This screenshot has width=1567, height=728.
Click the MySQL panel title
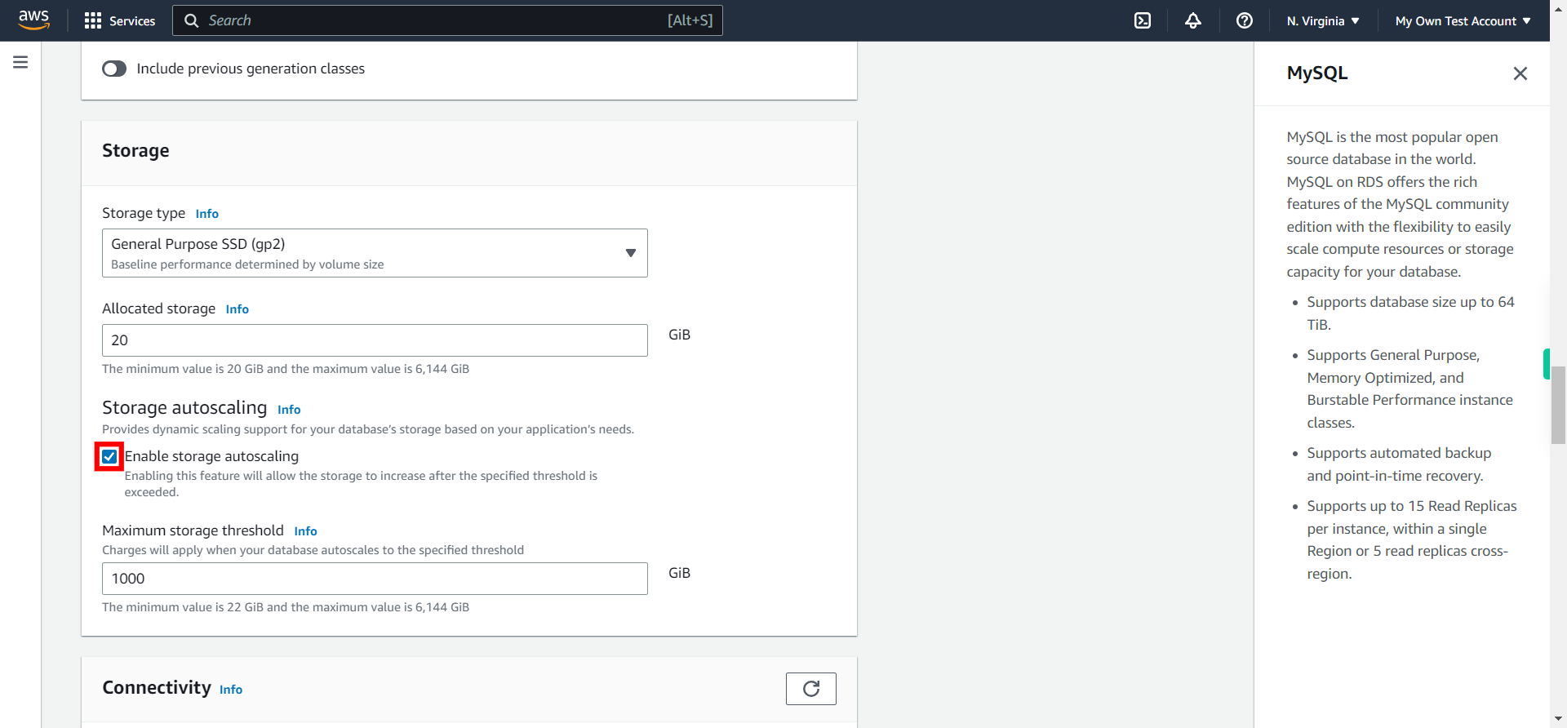coord(1316,73)
